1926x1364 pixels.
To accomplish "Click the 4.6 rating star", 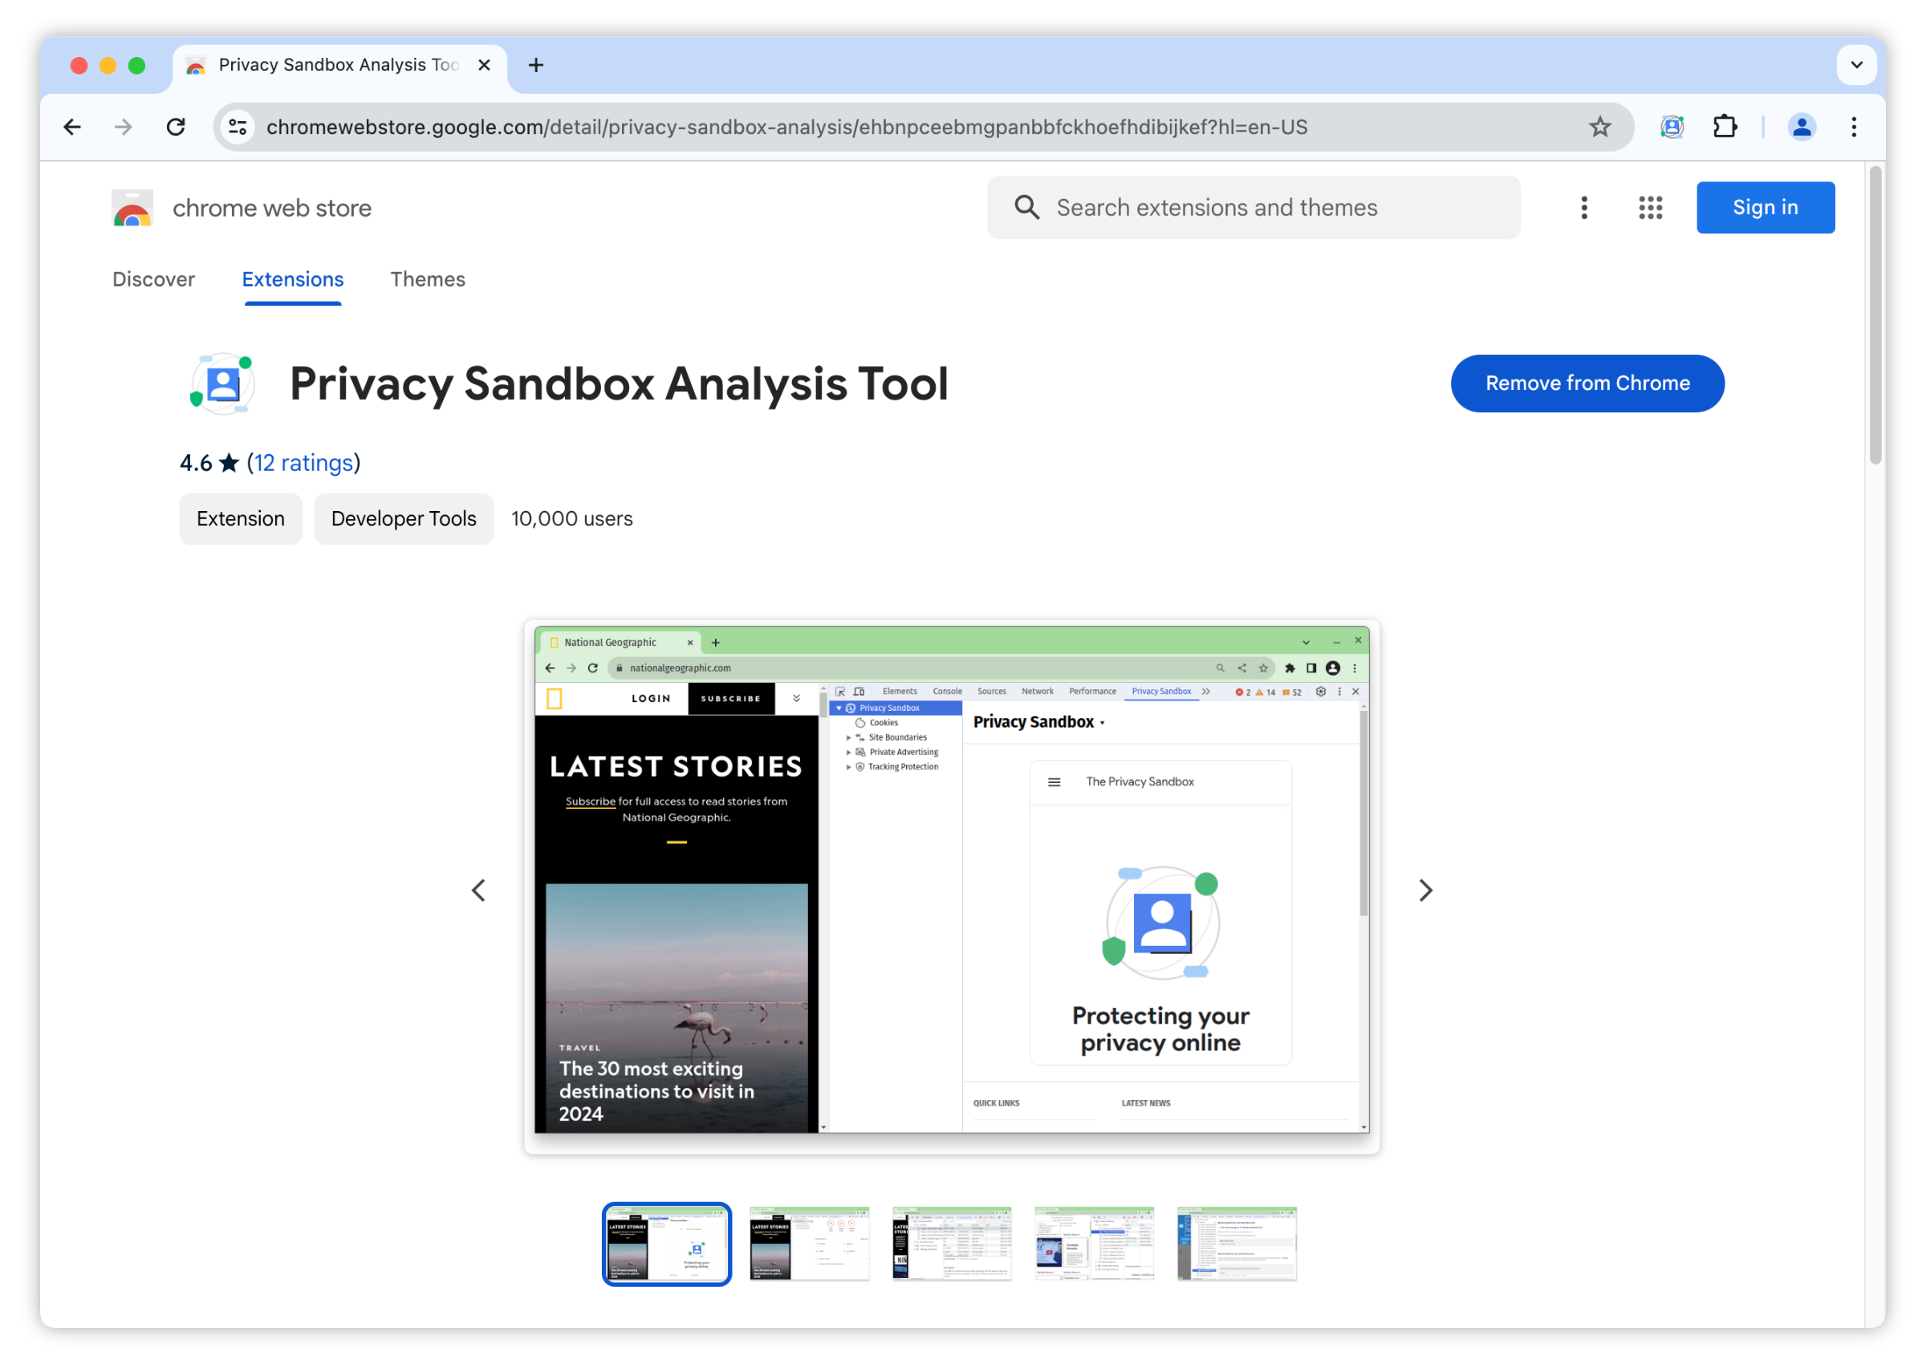I will (x=230, y=463).
